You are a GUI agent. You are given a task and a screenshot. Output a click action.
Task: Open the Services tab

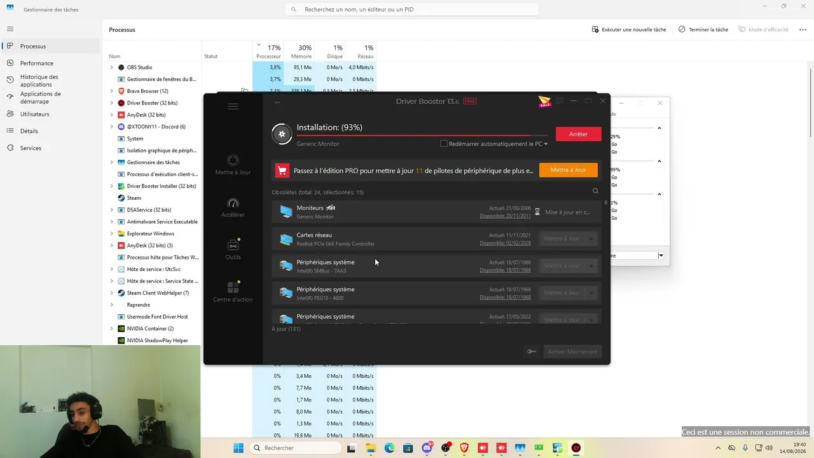tap(51, 148)
